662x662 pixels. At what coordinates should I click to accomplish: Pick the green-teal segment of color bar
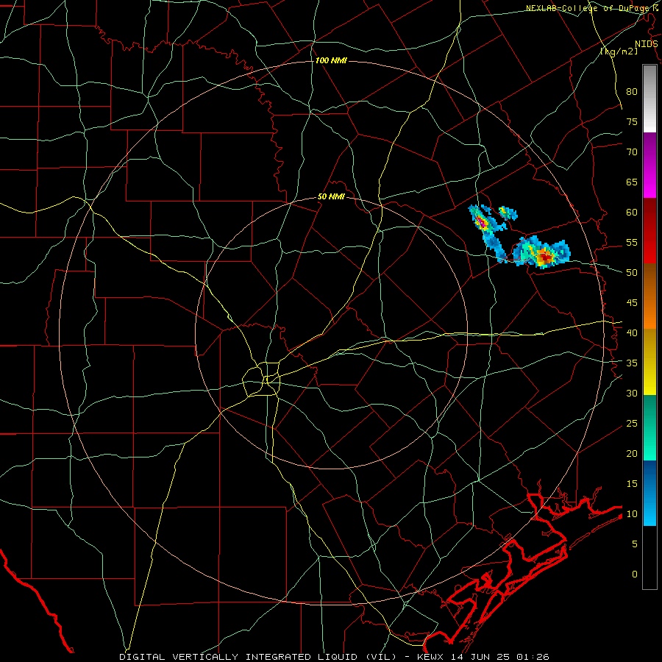pyautogui.click(x=649, y=427)
